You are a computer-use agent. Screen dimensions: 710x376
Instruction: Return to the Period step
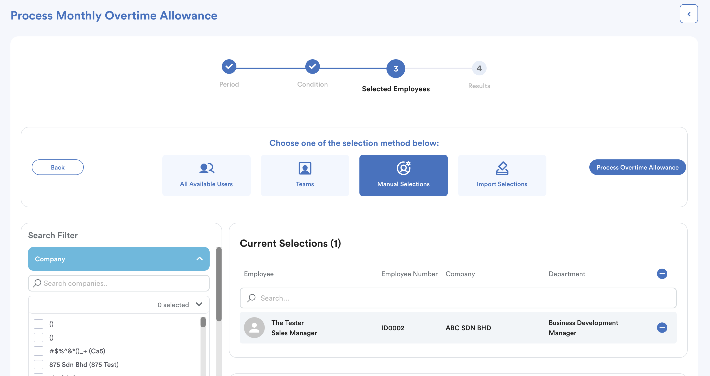pyautogui.click(x=229, y=66)
